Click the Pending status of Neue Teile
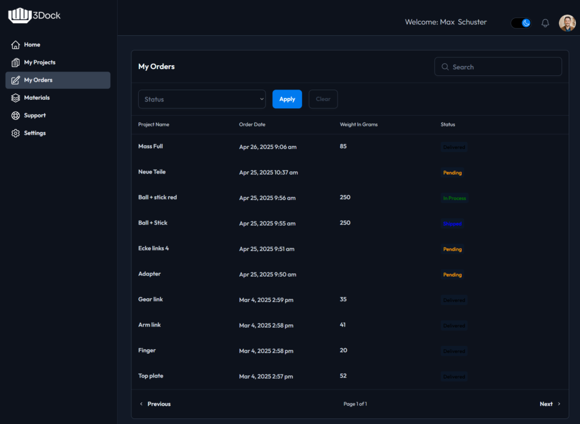This screenshot has width=580, height=424. click(452, 173)
